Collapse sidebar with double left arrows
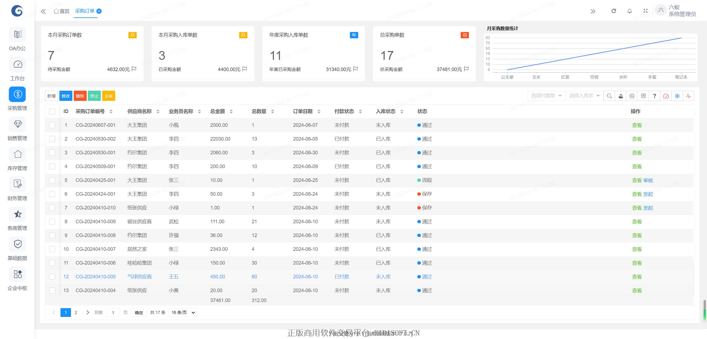Image resolution: width=707 pixels, height=339 pixels. point(43,11)
